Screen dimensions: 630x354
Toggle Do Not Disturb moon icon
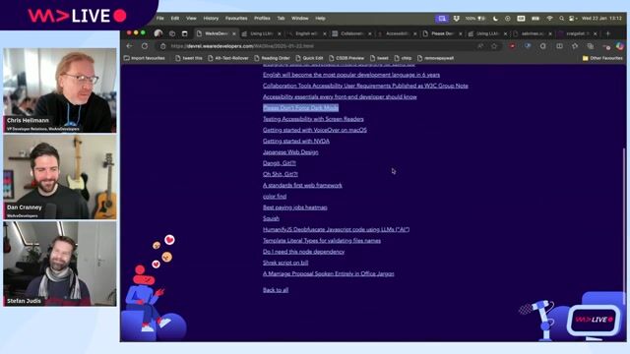tap(495, 19)
